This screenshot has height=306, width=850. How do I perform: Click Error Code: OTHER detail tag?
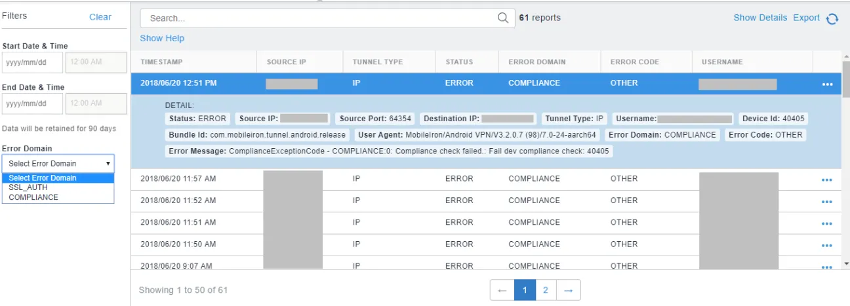(x=765, y=135)
